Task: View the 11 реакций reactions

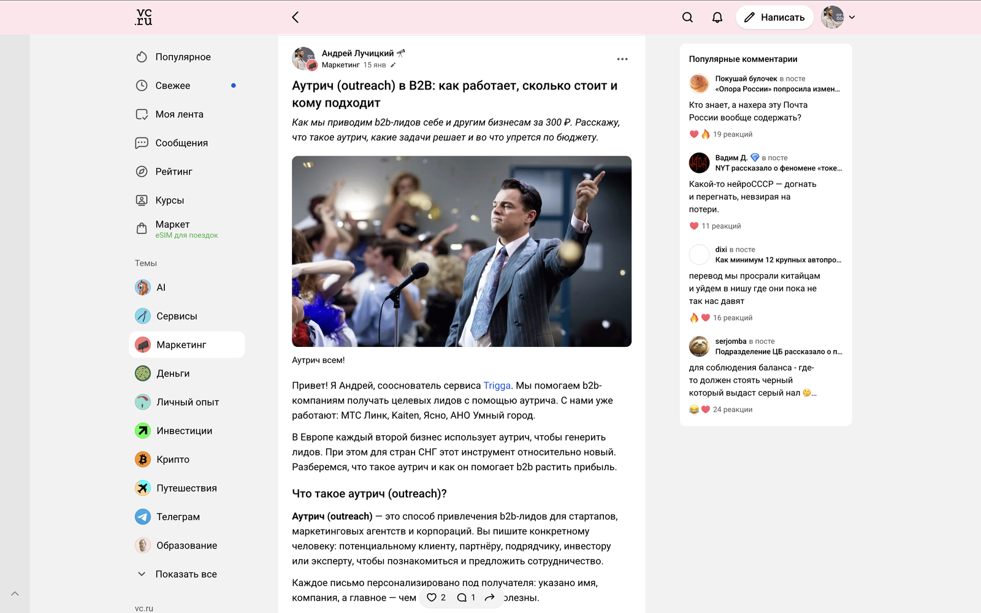Action: 716,226
